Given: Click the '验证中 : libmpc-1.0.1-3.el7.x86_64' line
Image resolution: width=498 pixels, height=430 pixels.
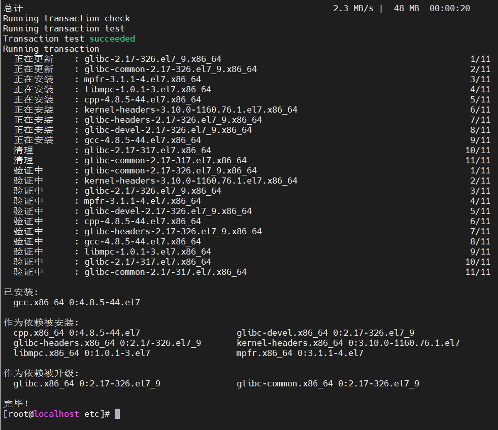Looking at the screenshot, I should coord(147,252).
